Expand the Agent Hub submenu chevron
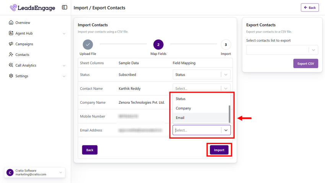325x183 pixels. click(x=64, y=34)
